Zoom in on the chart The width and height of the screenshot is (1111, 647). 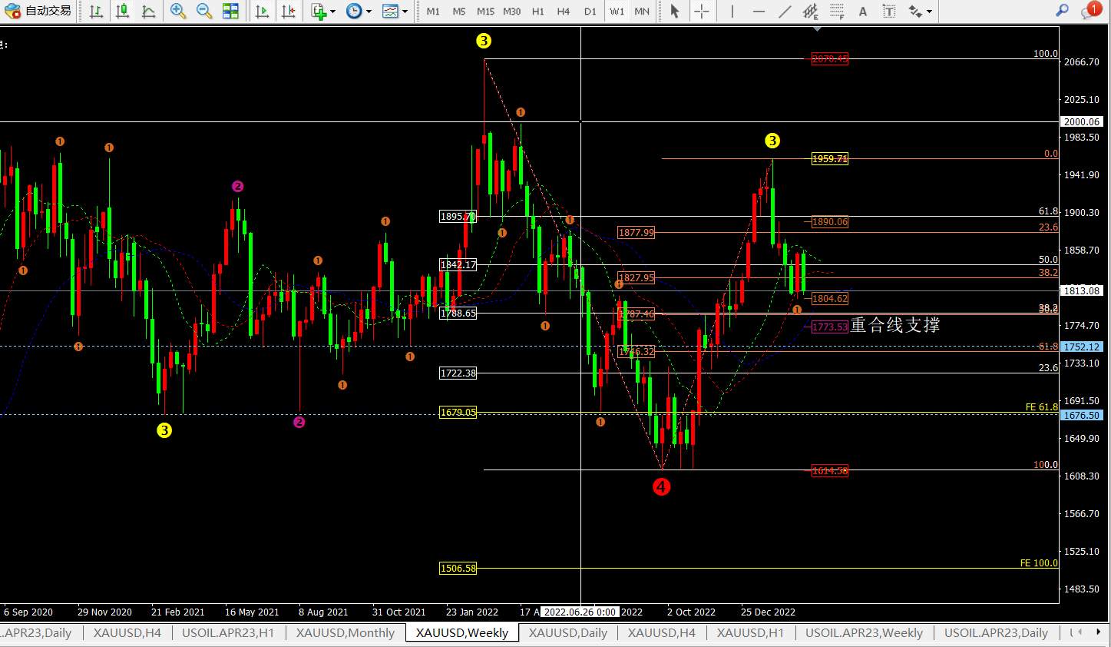point(178,11)
